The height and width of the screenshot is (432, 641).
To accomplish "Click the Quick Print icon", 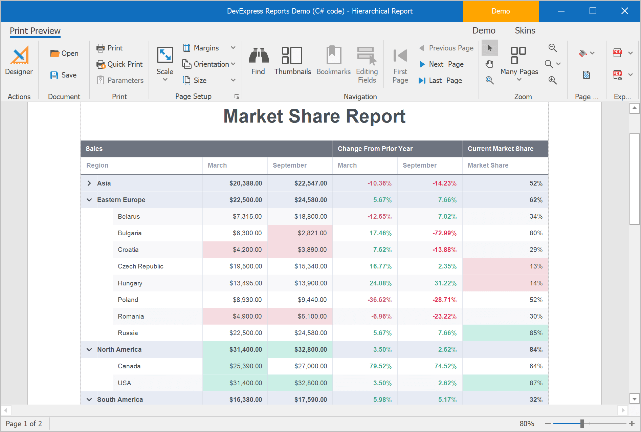I will [x=101, y=64].
